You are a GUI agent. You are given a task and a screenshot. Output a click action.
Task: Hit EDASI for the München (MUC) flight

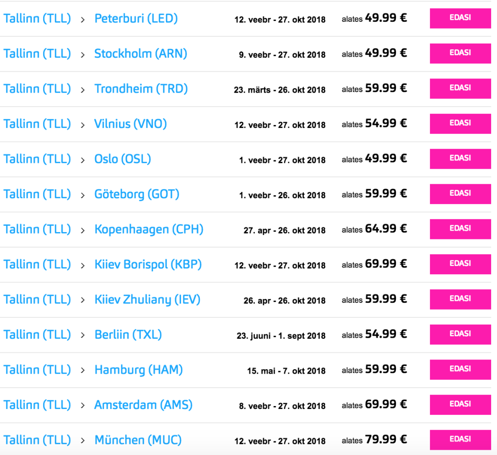click(460, 440)
